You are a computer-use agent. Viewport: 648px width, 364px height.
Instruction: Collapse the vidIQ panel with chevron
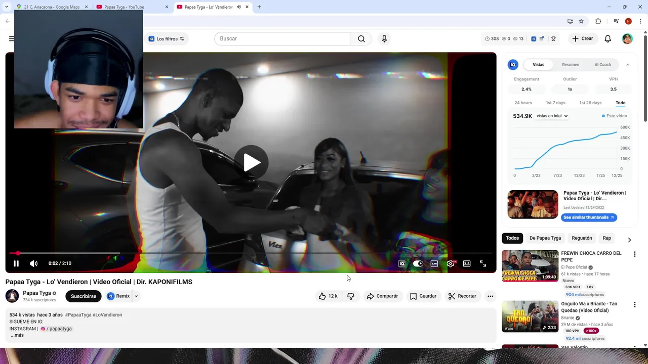tap(628, 65)
